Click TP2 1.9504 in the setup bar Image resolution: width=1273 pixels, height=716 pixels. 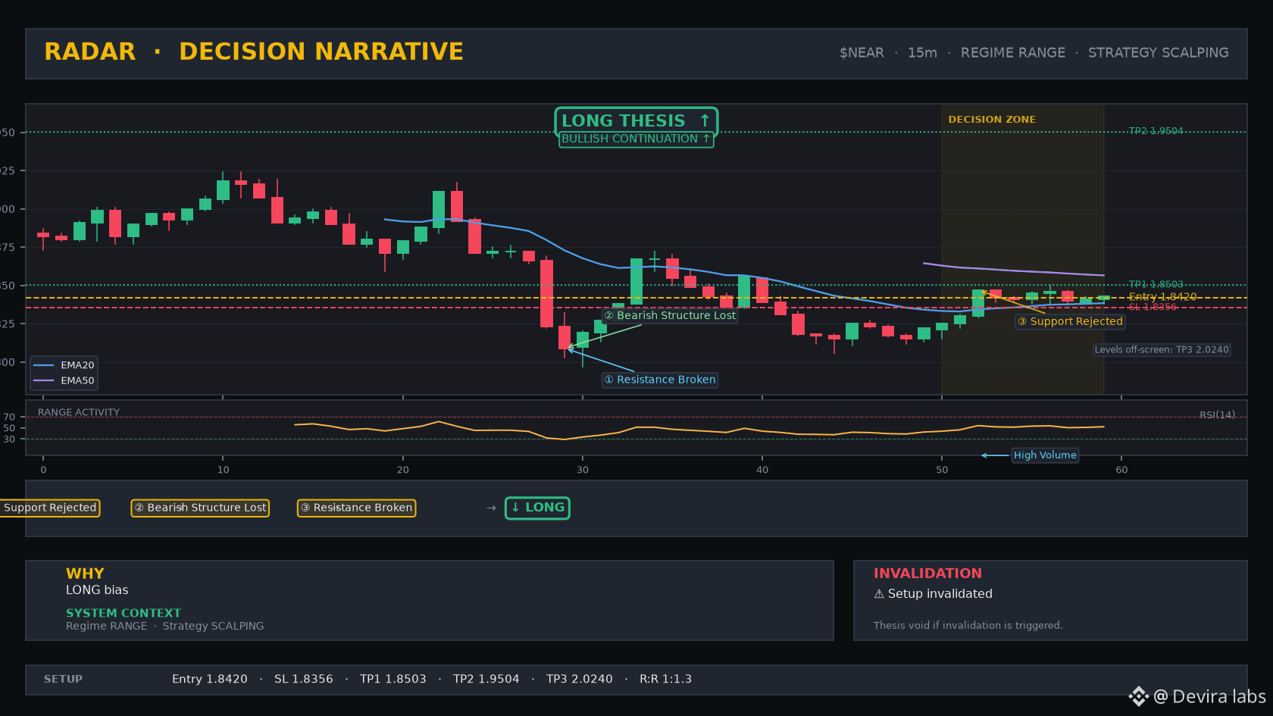coord(486,679)
